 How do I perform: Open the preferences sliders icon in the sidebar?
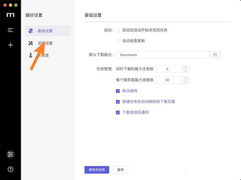tap(11, 154)
